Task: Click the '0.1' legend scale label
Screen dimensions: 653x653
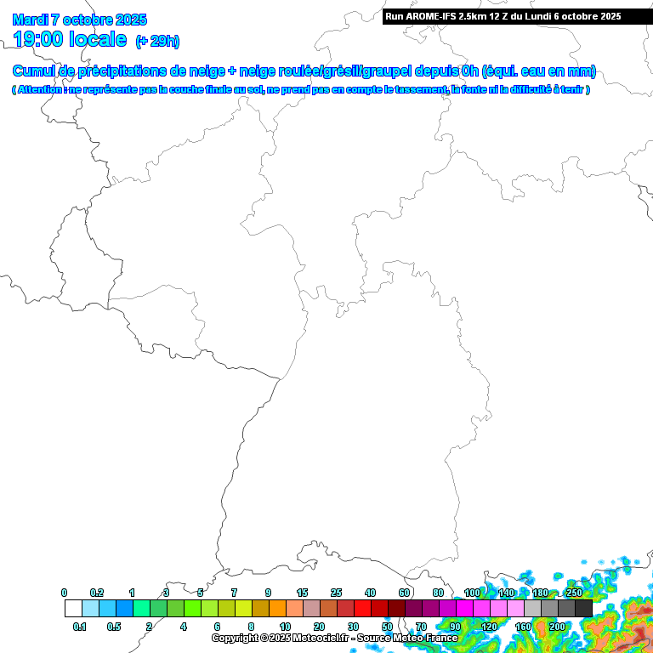Action: pyautogui.click(x=80, y=627)
